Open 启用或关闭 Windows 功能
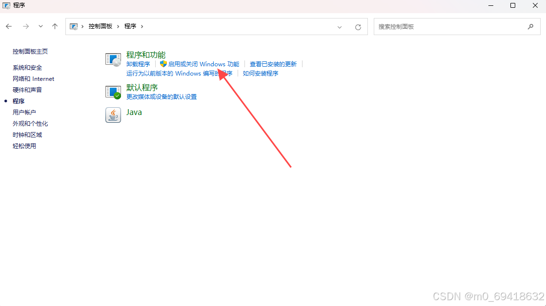546x306 pixels. click(203, 64)
